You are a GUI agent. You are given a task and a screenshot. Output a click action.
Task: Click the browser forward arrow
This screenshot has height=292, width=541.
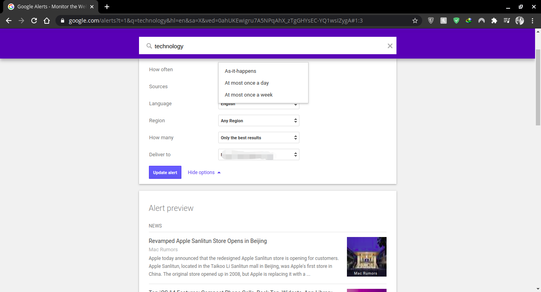21,21
